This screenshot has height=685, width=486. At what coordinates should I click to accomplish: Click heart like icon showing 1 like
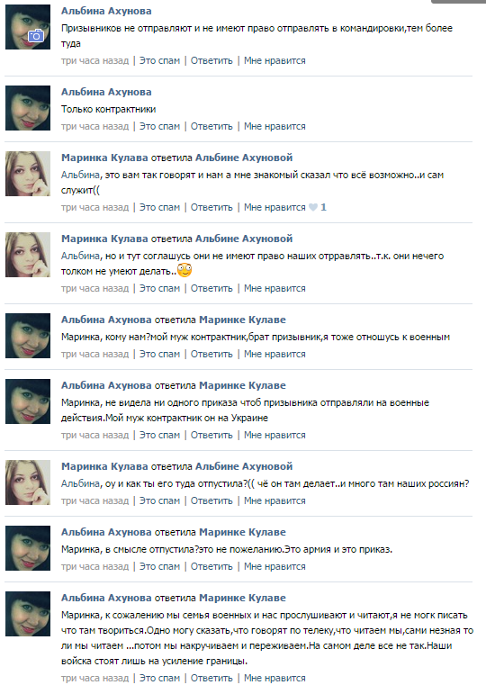tap(313, 207)
